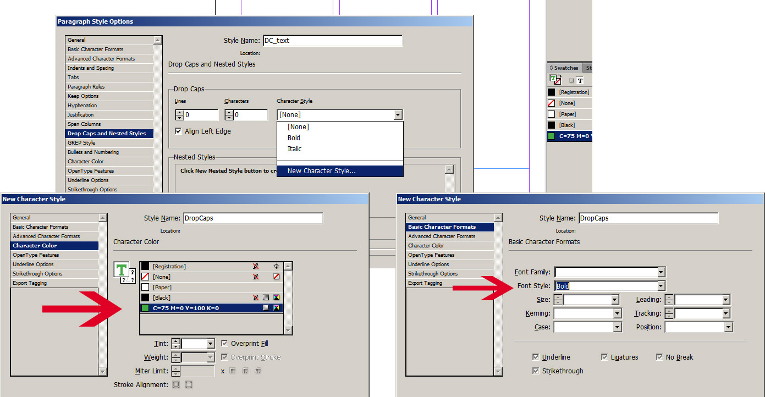Select the [Paper] swatch in Character Color list
Screen dimensions: 765x397
tap(212, 287)
